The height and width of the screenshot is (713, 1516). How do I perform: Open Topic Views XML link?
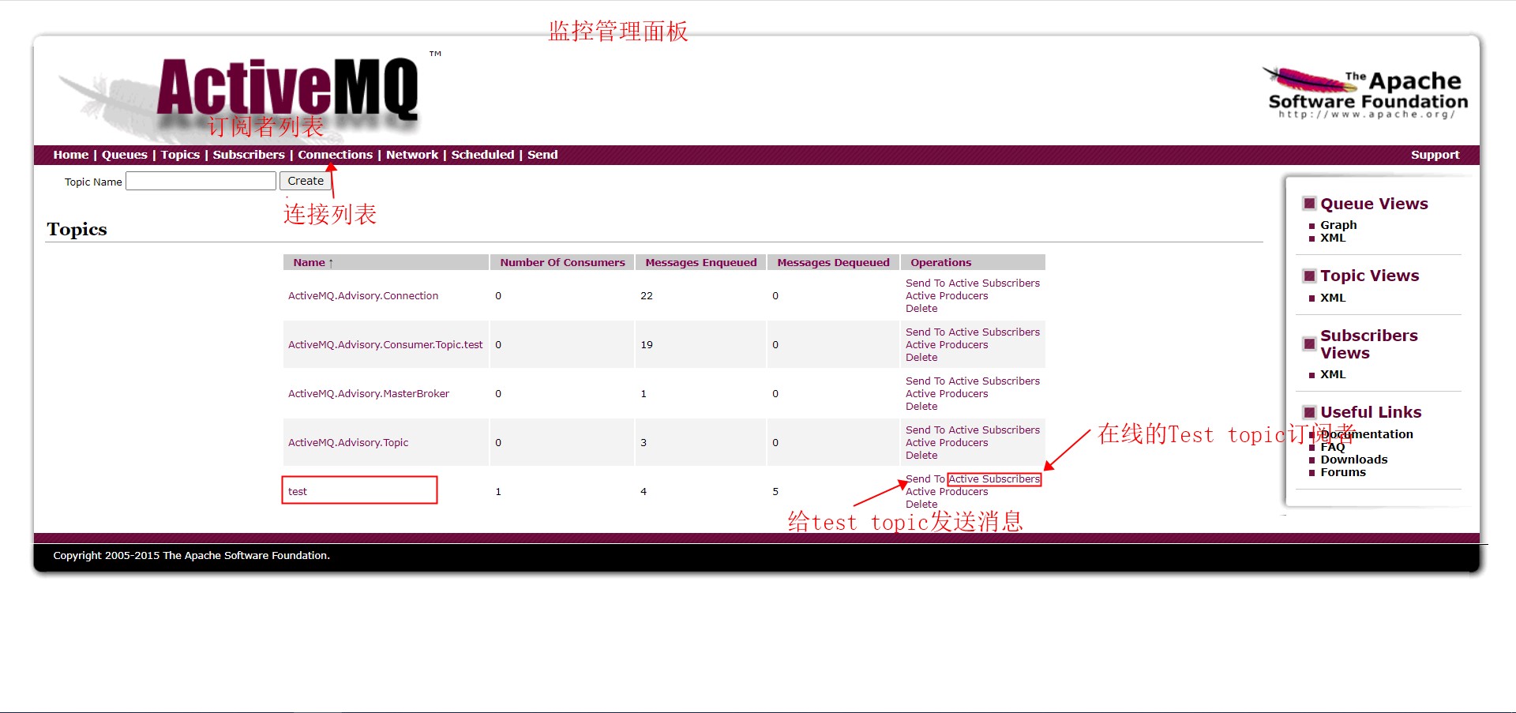coord(1333,298)
